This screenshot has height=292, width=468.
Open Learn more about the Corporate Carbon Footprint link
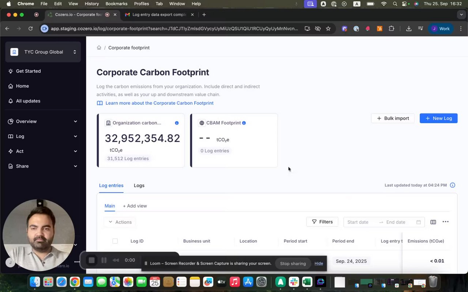(159, 103)
